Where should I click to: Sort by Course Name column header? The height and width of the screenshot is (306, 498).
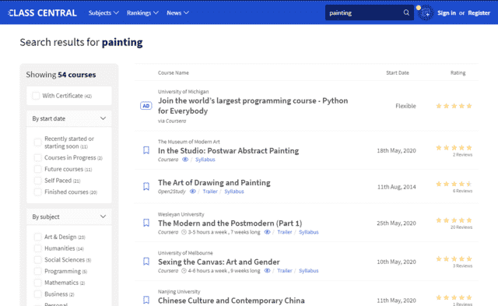coord(174,72)
